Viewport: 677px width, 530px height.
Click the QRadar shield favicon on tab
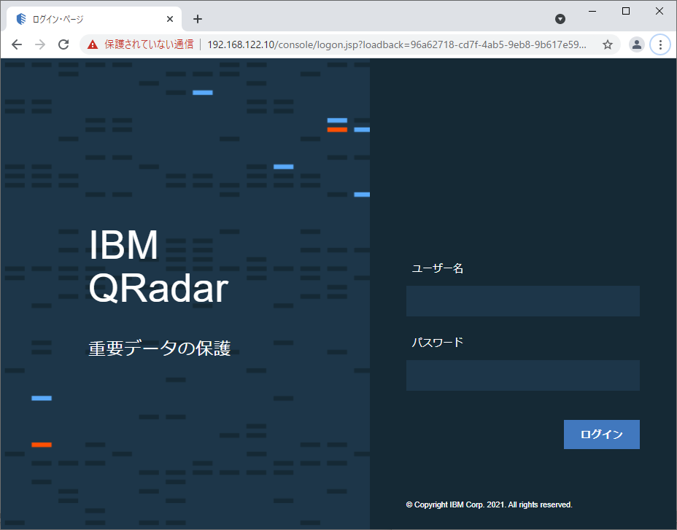point(21,19)
